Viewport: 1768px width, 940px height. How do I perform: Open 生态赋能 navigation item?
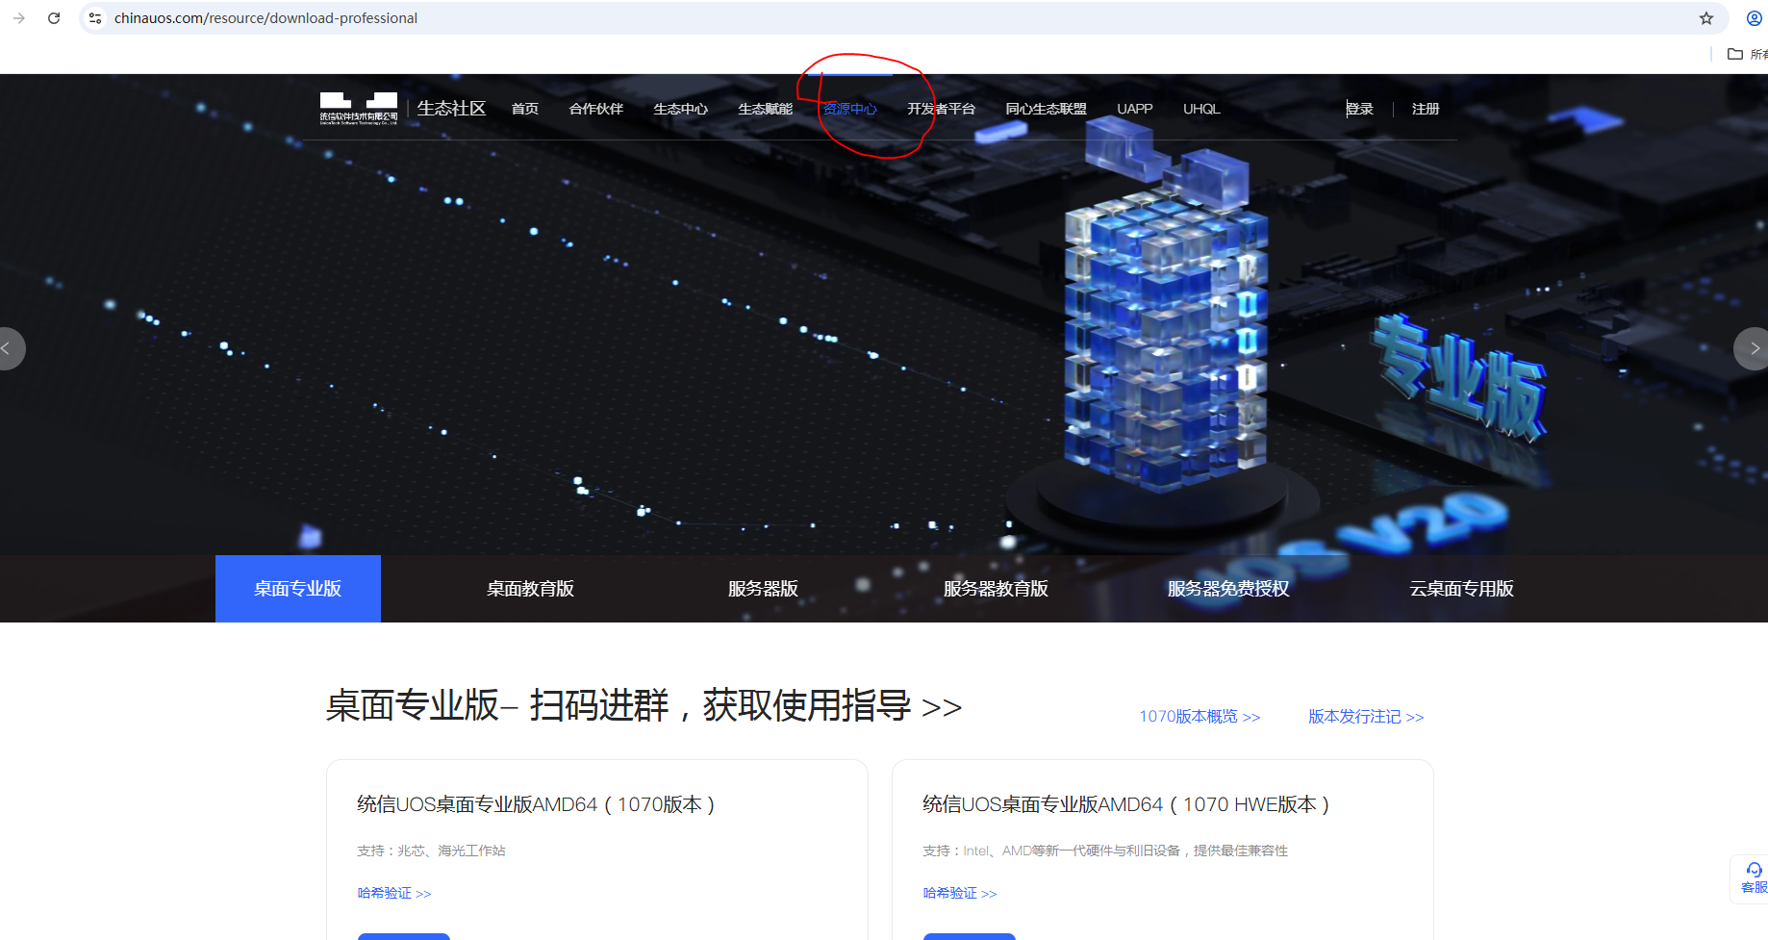pos(766,109)
